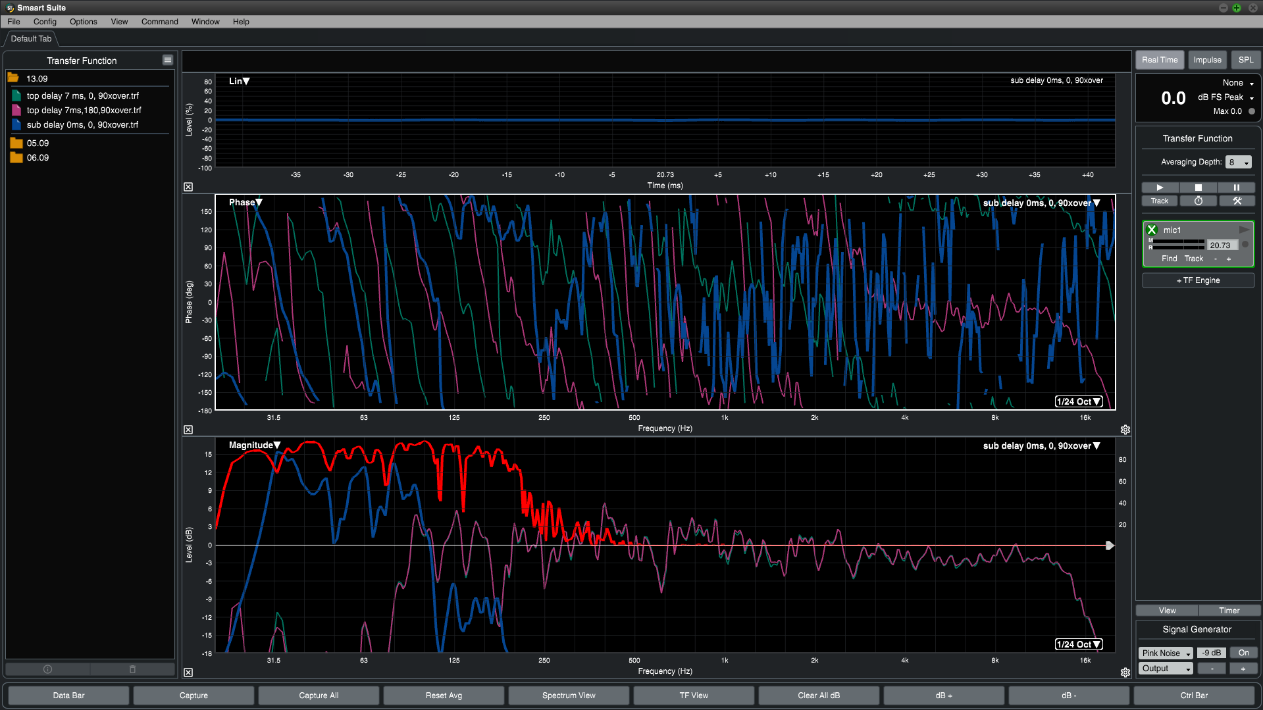
Task: Click the Max peak reset indicator dot
Action: point(1251,111)
